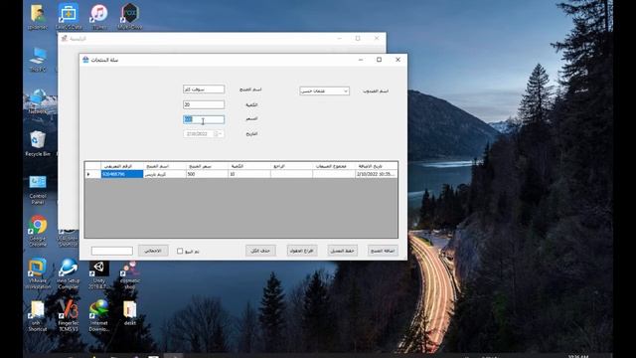Click the empty returned cell in the grid row
This screenshot has height=358, width=636.
click(291, 174)
